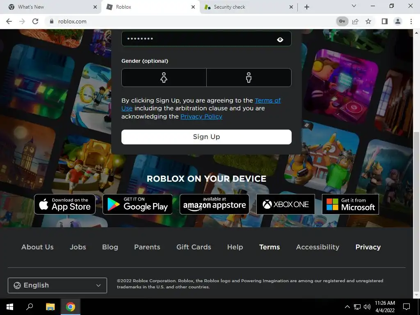The width and height of the screenshot is (420, 315).
Task: Reload the Roblox page
Action: tap(35, 21)
